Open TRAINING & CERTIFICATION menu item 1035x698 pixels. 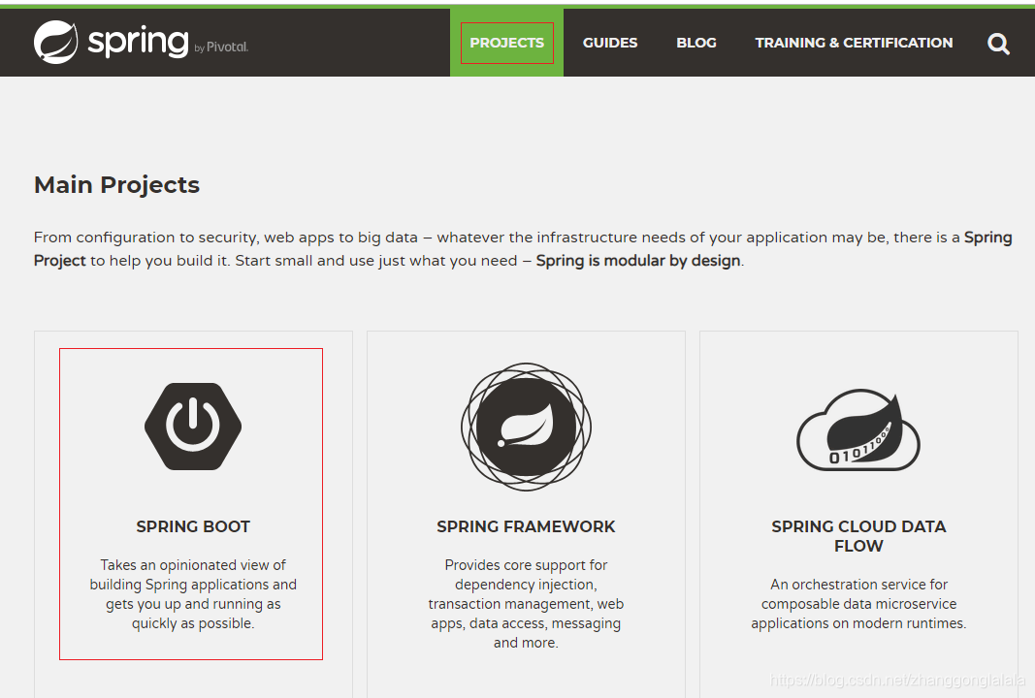855,43
